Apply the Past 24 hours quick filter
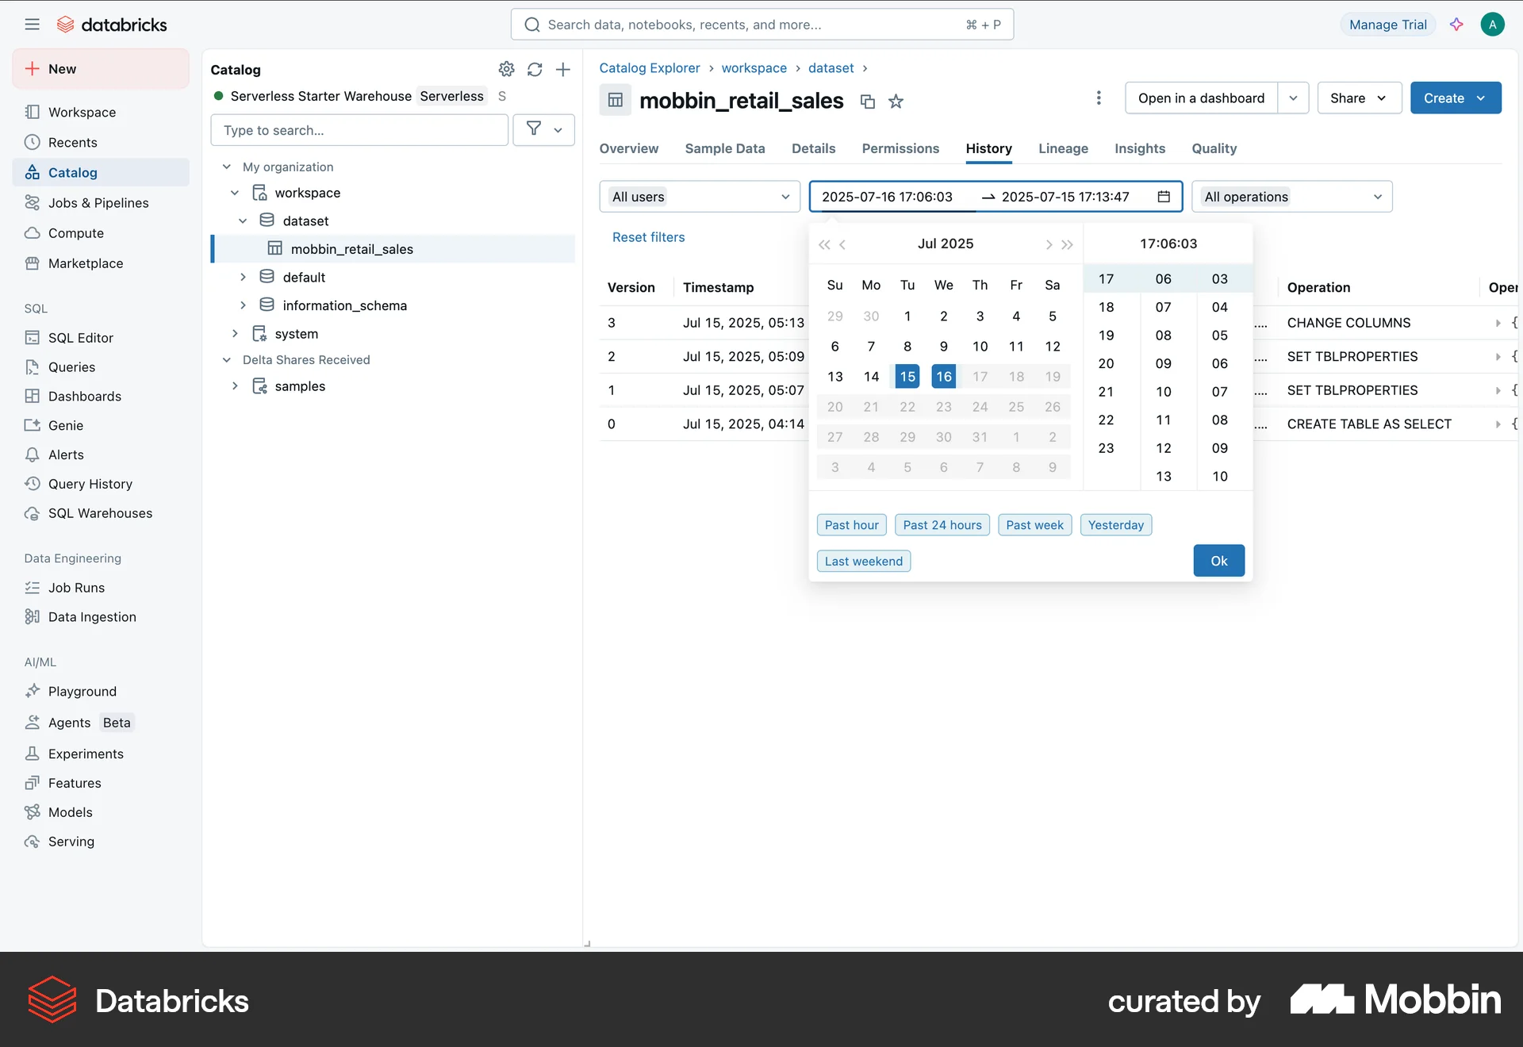This screenshot has width=1523, height=1047. click(x=942, y=524)
